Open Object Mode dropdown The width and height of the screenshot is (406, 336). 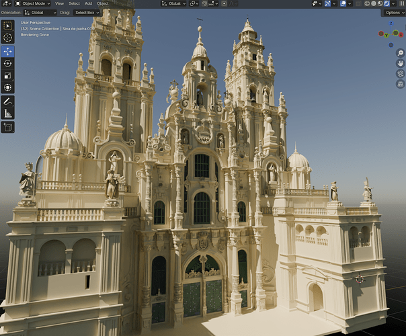33,3
